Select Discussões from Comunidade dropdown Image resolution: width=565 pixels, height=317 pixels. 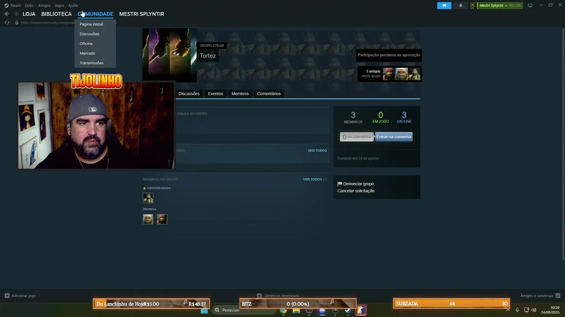pyautogui.click(x=90, y=34)
